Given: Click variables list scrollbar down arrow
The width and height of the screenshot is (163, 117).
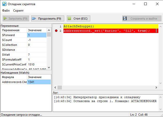Looking at the screenshot, I should coord(49,67).
